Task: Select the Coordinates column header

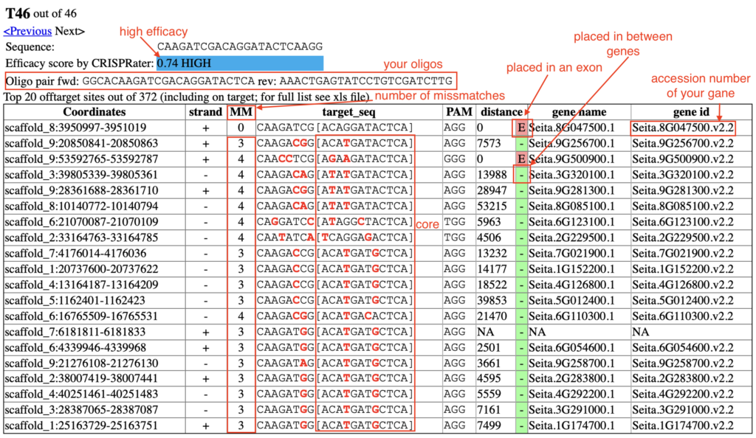Action: pyautogui.click(x=94, y=112)
